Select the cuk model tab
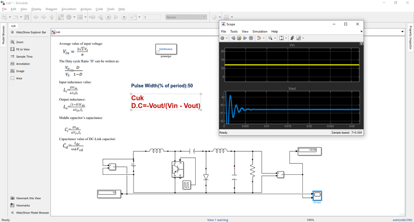The image size is (414, 222). click(x=13, y=26)
